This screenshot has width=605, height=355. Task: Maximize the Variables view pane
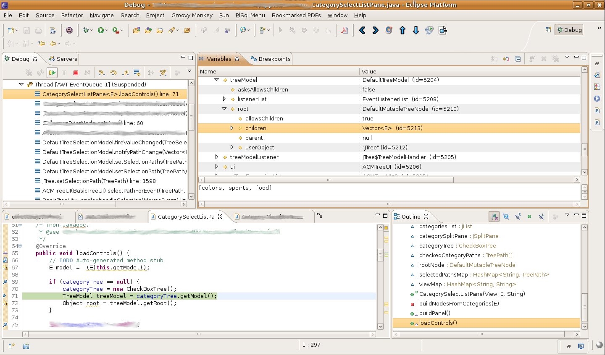[584, 57]
